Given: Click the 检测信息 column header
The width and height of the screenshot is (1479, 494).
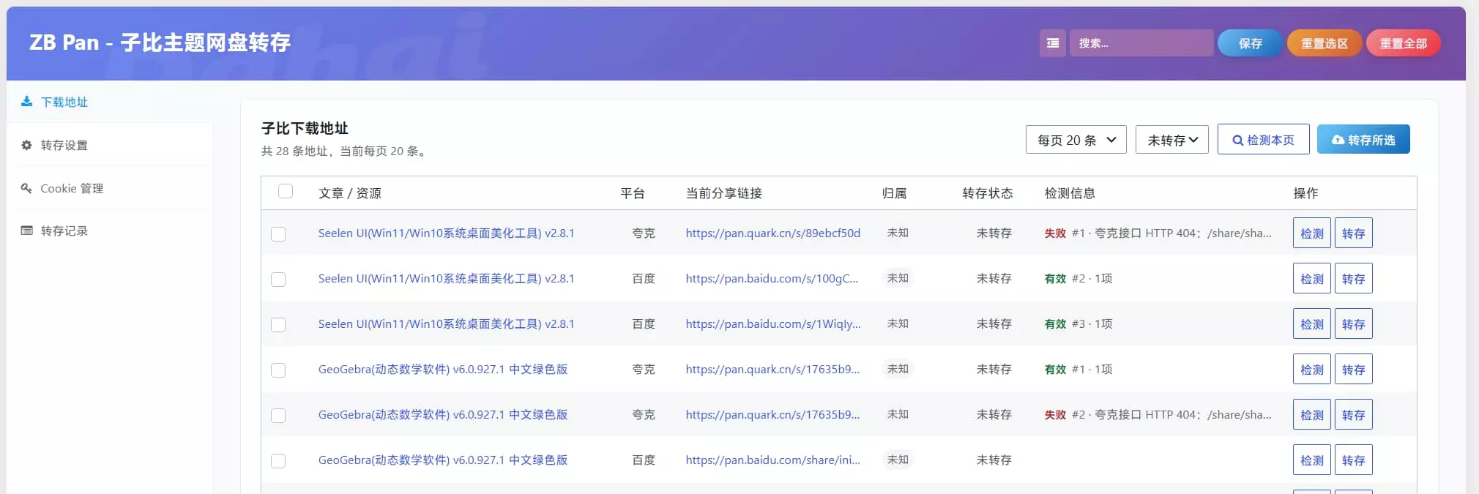Looking at the screenshot, I should [1070, 193].
